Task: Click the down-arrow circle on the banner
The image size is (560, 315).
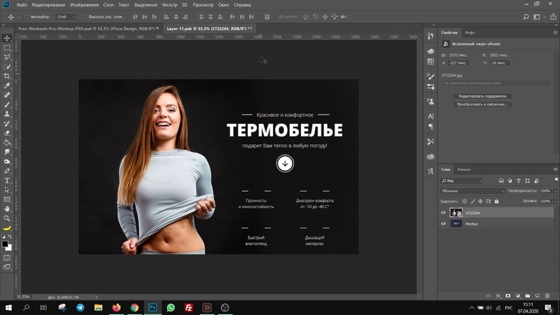Action: 285,163
